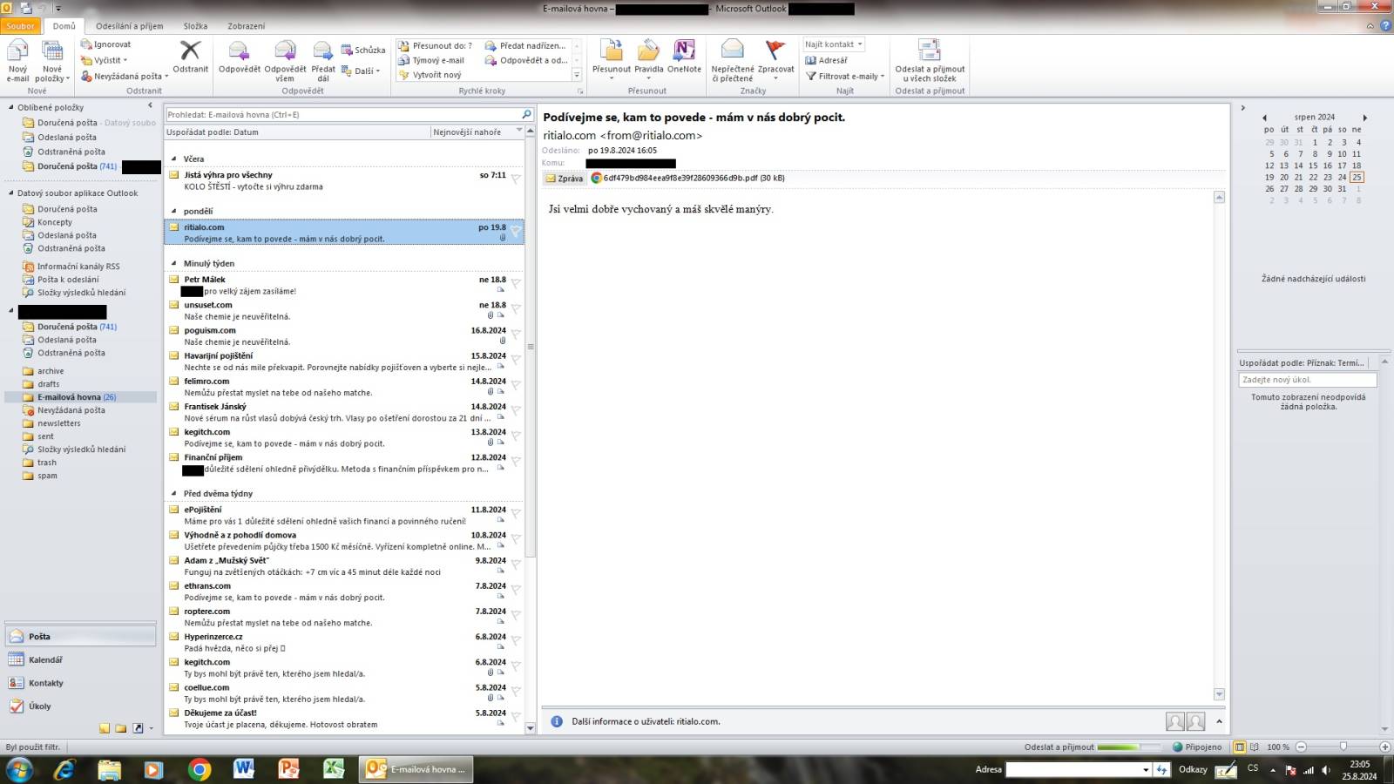Image resolution: width=1394 pixels, height=784 pixels.
Task: Click zoom out minus button
Action: tap(1302, 747)
